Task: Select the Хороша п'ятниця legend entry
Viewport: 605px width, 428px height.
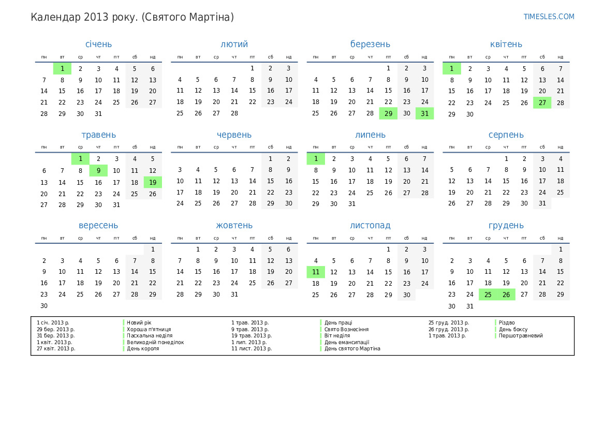Action: click(149, 329)
